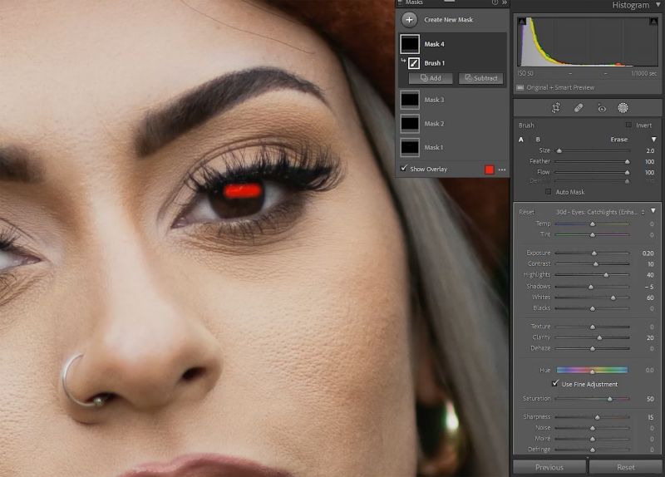Select the Crop Overlay tool
The image size is (665, 477).
coord(556,108)
